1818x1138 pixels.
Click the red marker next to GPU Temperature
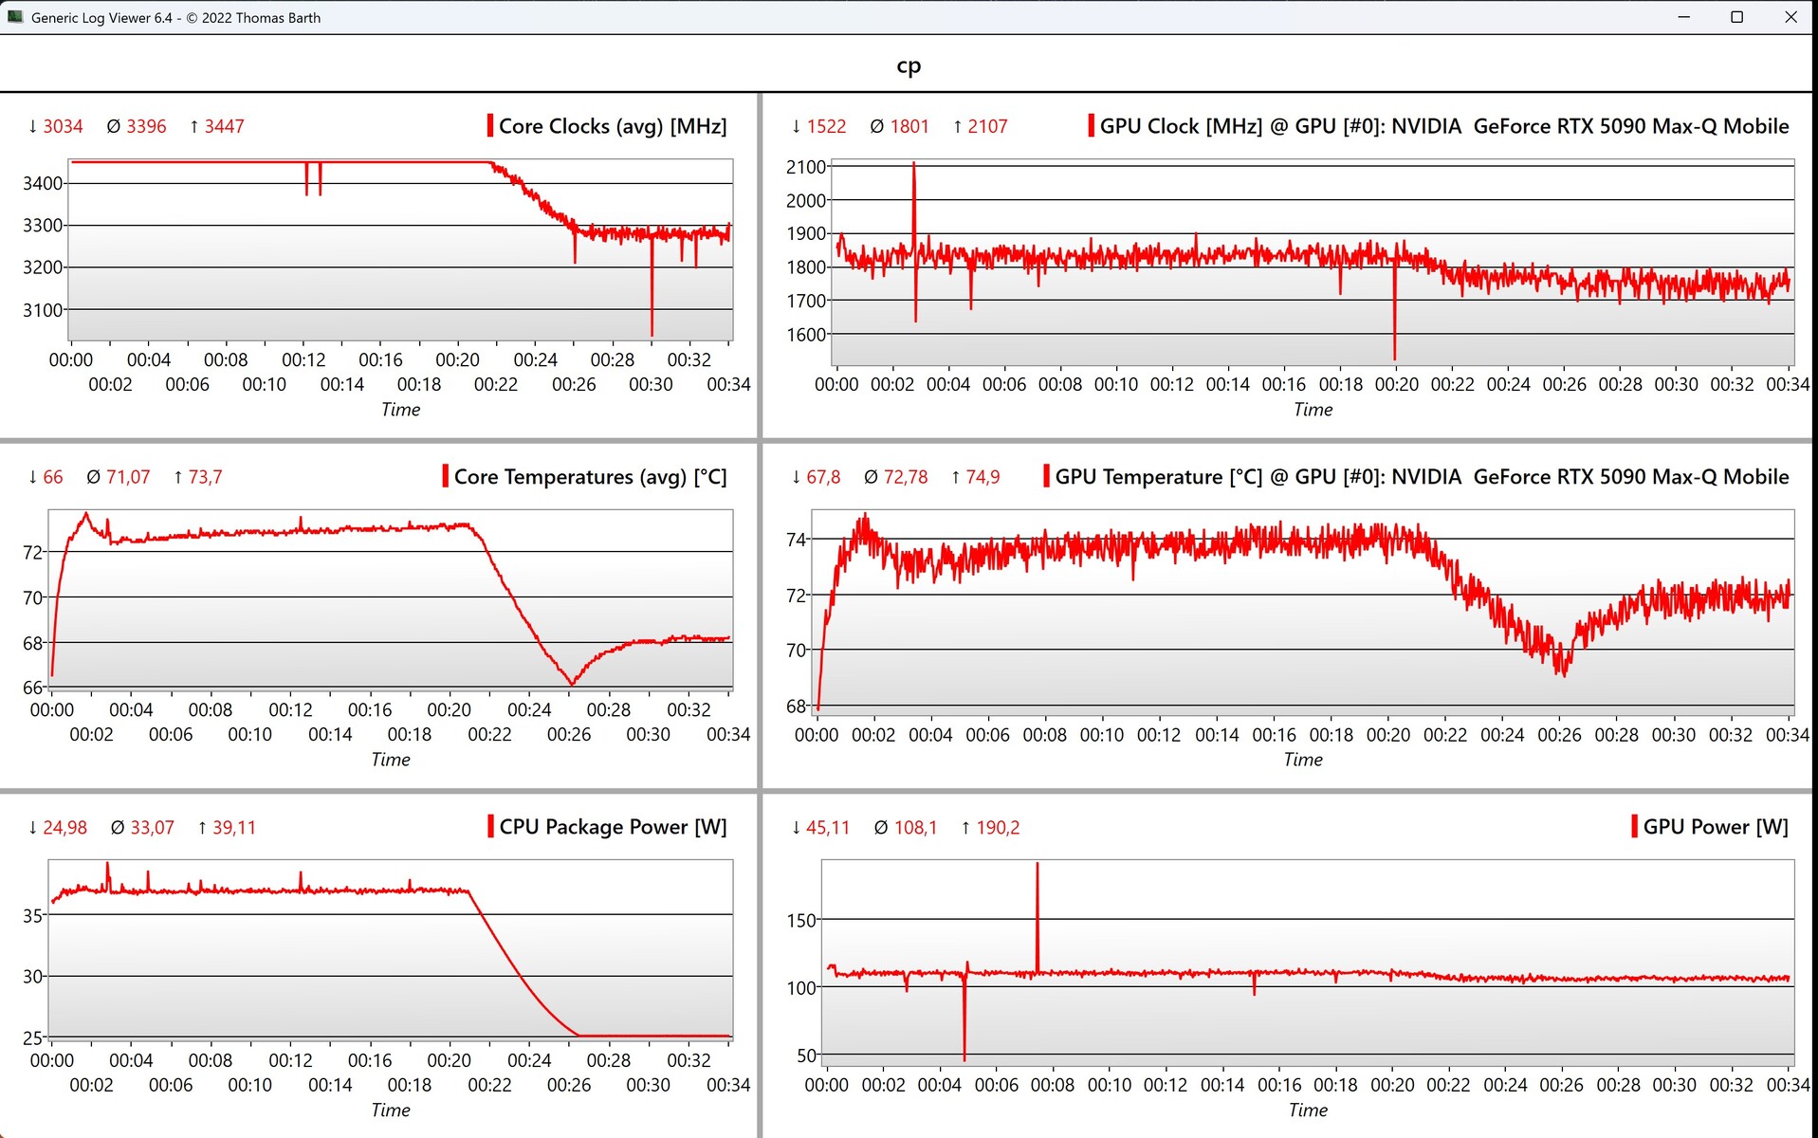pyautogui.click(x=1046, y=476)
